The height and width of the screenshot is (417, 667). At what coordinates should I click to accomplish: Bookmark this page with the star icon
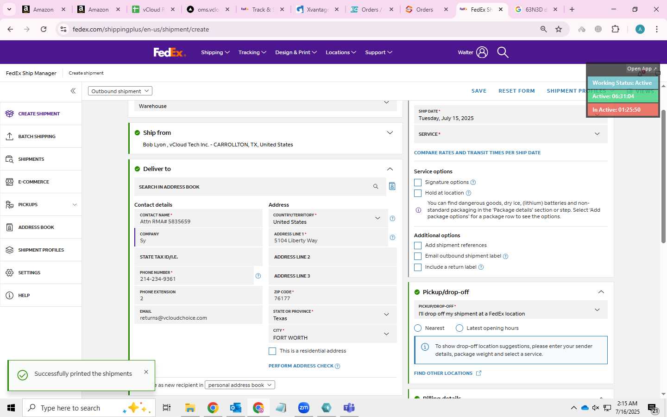tap(559, 29)
